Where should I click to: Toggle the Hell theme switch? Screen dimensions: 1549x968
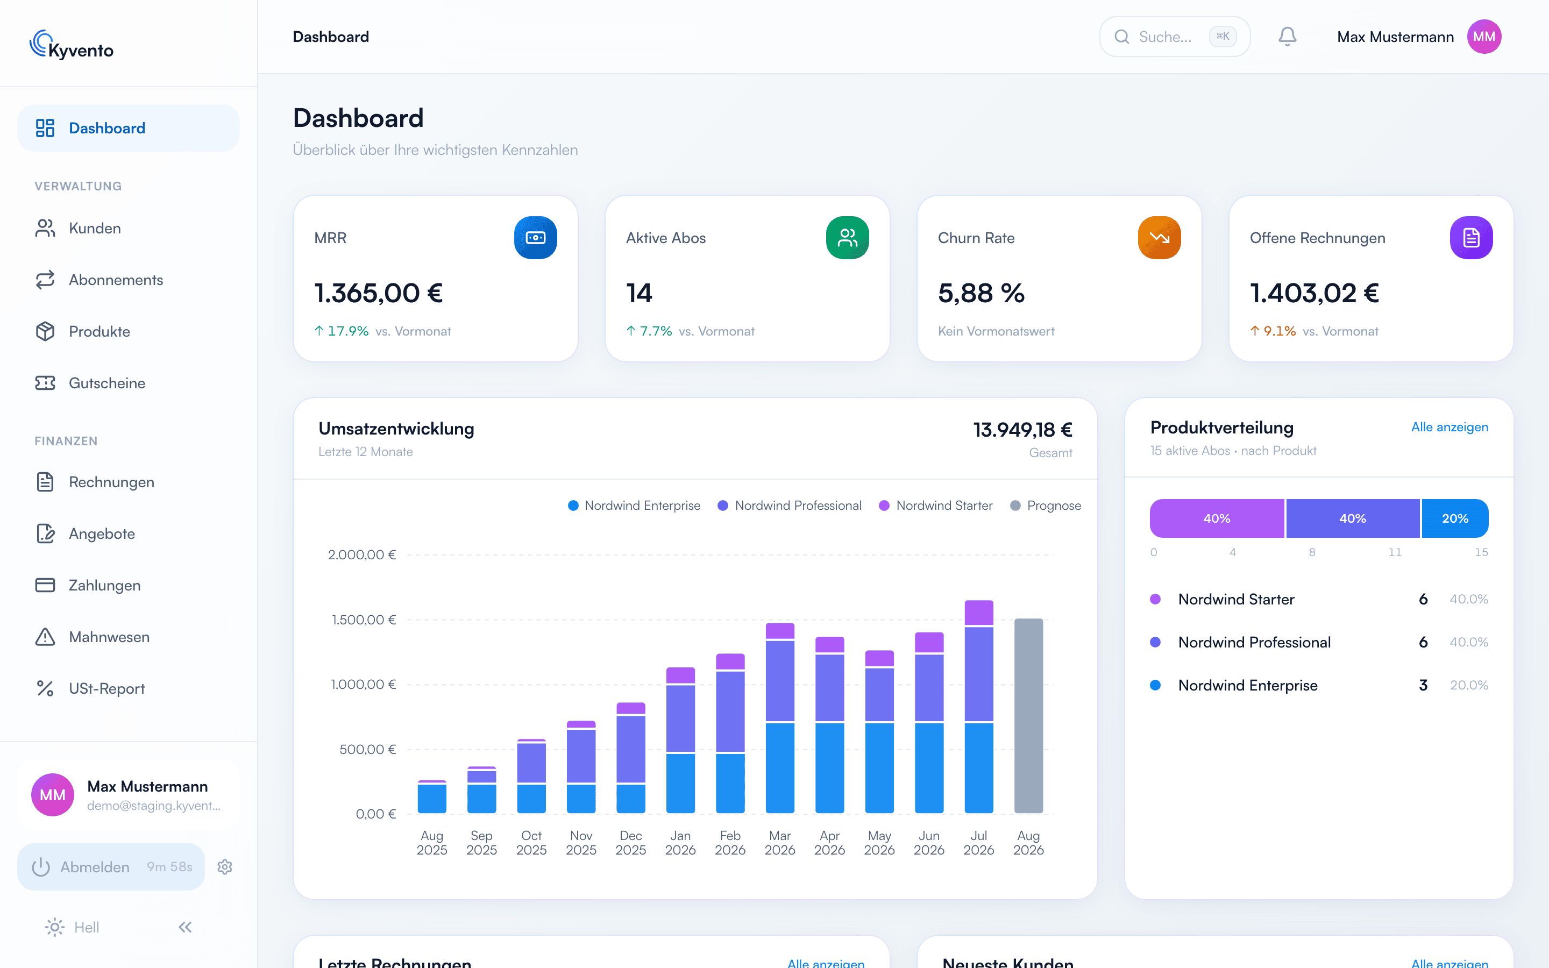coord(72,927)
